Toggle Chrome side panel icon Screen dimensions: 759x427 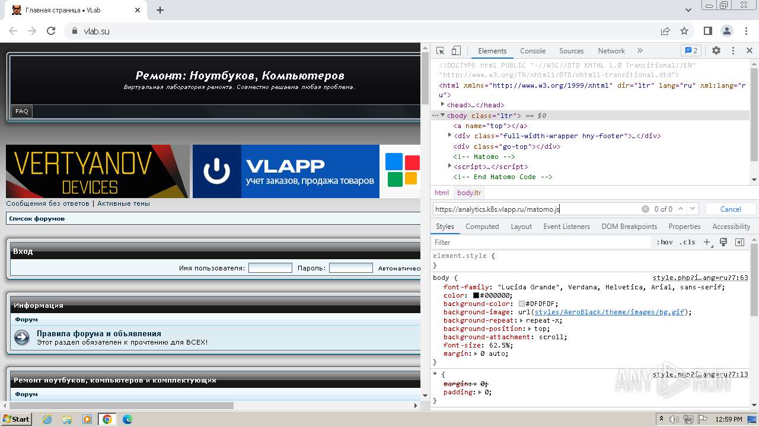708,31
